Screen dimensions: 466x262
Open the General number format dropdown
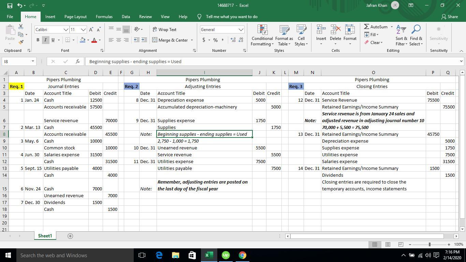241,30
